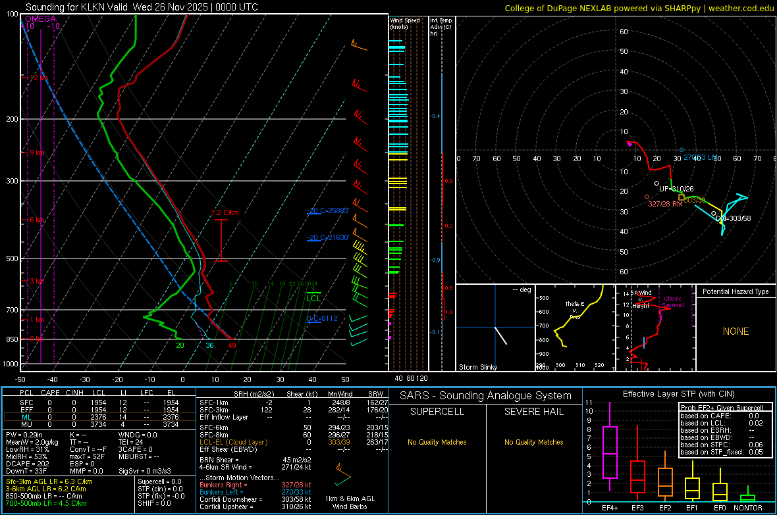This screenshot has width=777, height=515.
Task: Click the 'Theta-E v. Pres' inset label
Action: [574, 310]
